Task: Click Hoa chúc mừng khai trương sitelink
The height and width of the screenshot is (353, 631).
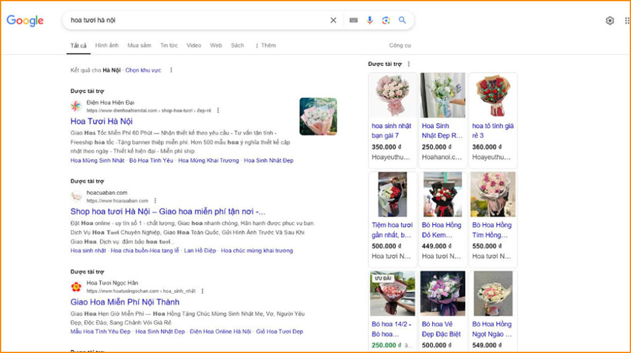Action: (x=257, y=250)
